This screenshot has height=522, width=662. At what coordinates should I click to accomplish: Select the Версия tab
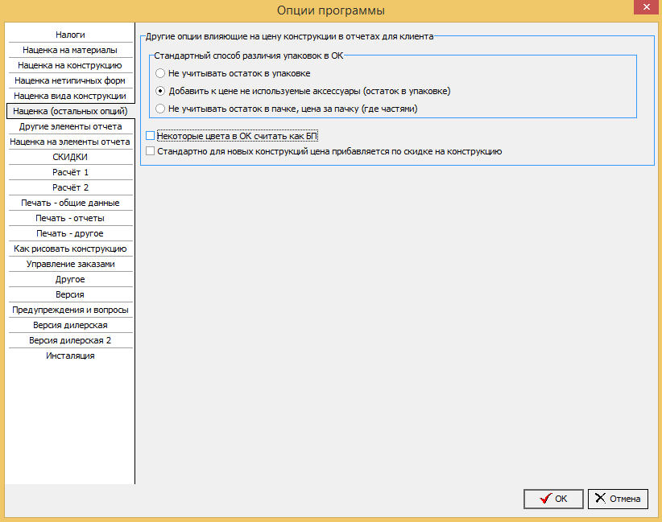click(x=70, y=294)
